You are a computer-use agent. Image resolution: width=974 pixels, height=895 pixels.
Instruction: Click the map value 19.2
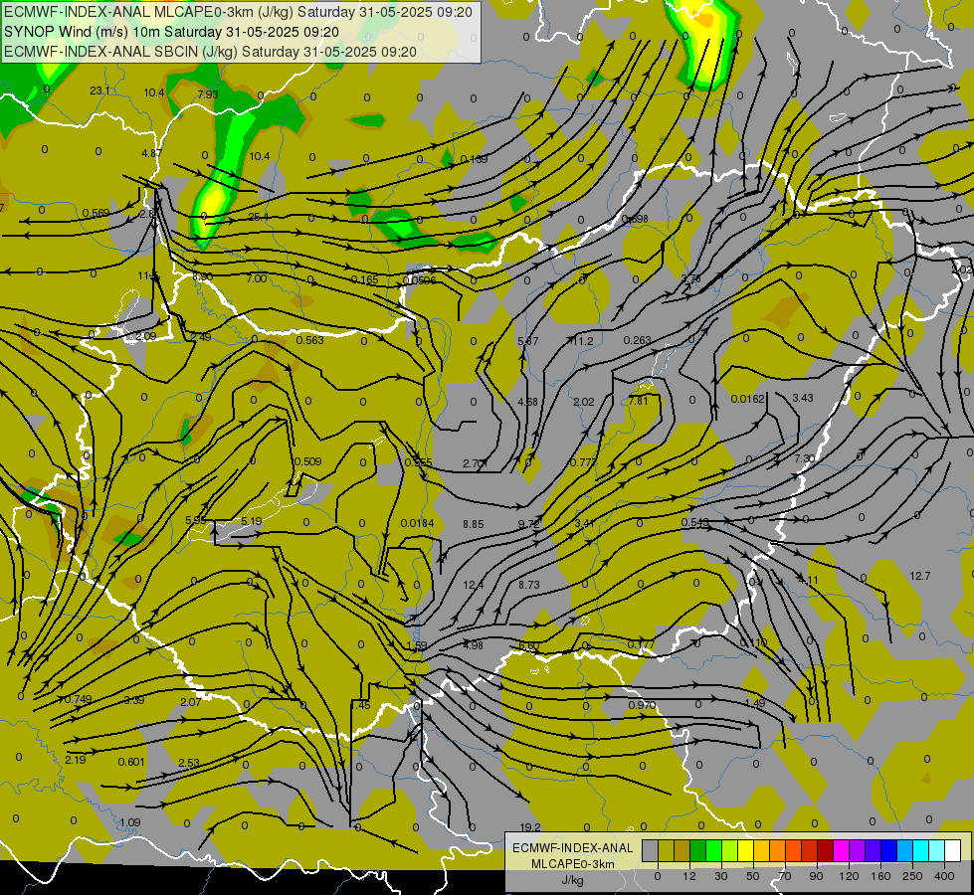(530, 827)
